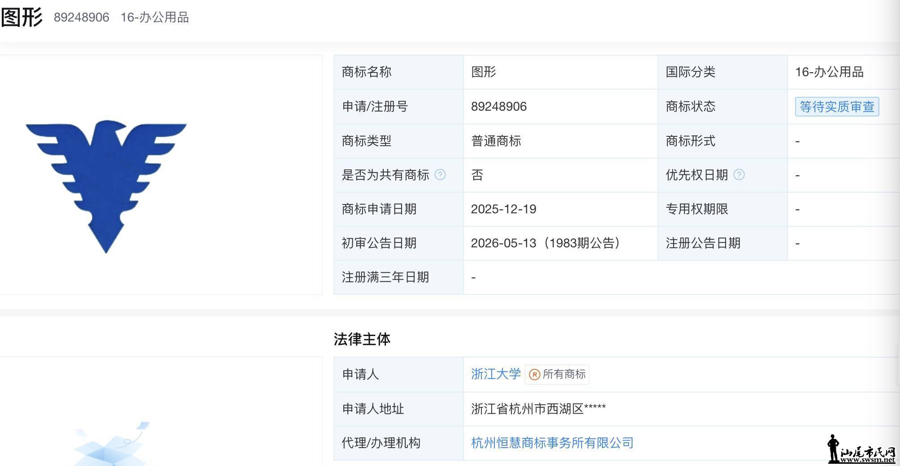
Task: Click the registered R icon next to 所有商标
Action: [534, 375]
